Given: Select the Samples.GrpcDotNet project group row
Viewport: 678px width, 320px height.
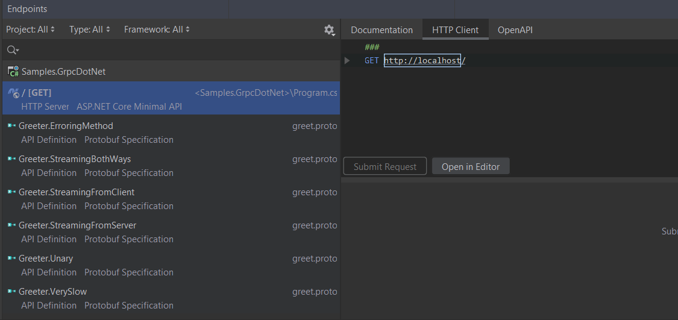Looking at the screenshot, I should 171,71.
